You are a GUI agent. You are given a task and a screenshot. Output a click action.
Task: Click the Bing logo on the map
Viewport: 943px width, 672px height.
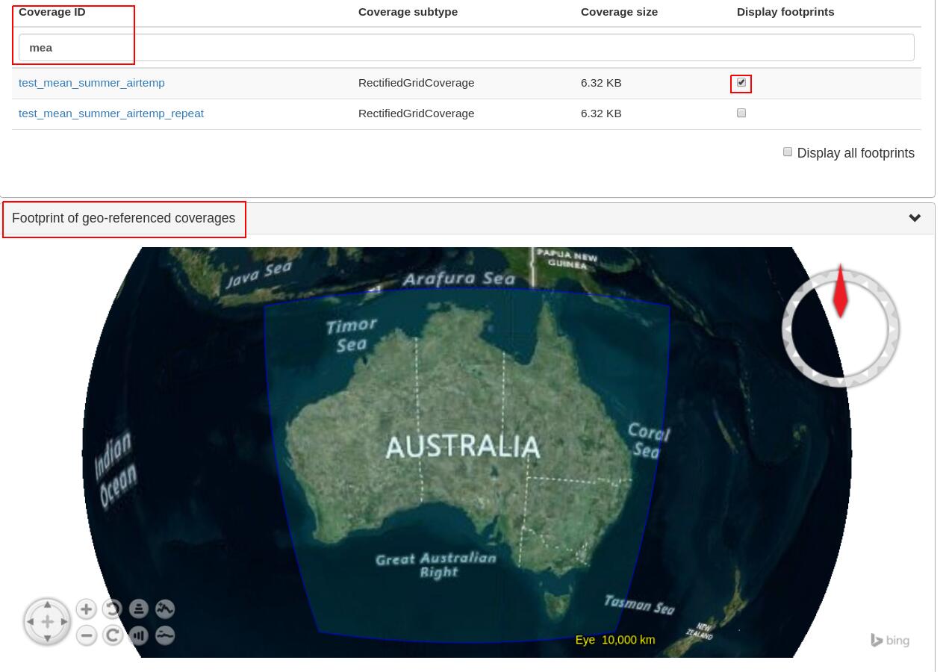(890, 641)
